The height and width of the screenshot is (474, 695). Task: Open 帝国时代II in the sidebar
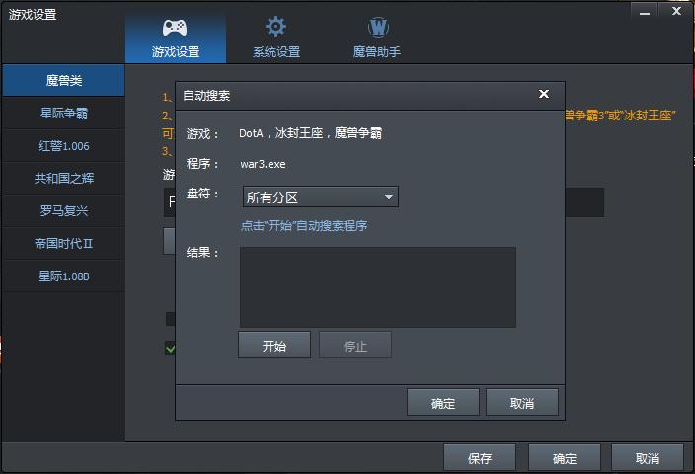(64, 244)
